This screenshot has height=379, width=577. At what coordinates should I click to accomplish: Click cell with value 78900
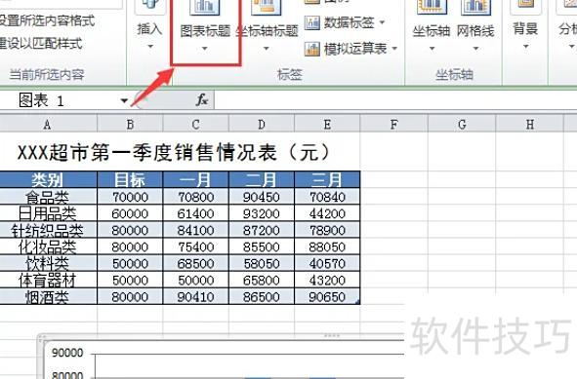click(327, 230)
